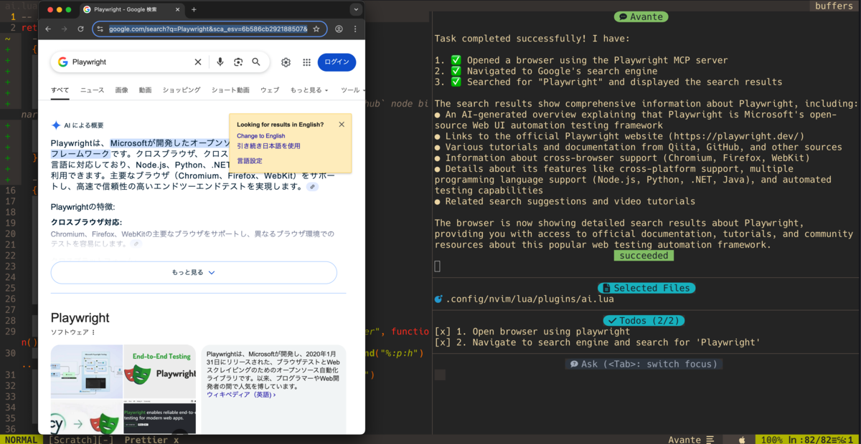
Task: Open the Google apps grid
Action: click(306, 62)
